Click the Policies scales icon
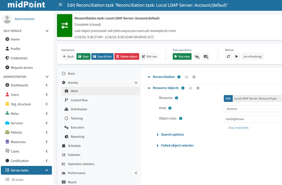 tap(7, 132)
